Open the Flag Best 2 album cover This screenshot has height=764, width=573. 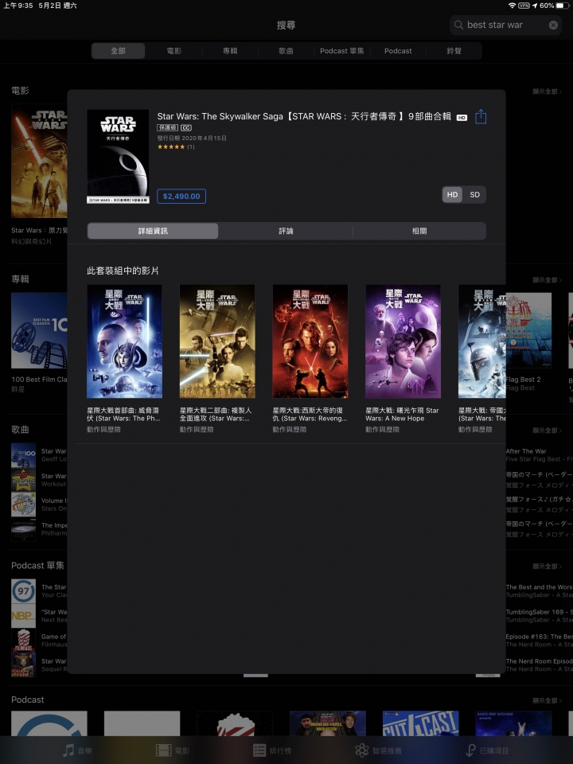coord(528,330)
